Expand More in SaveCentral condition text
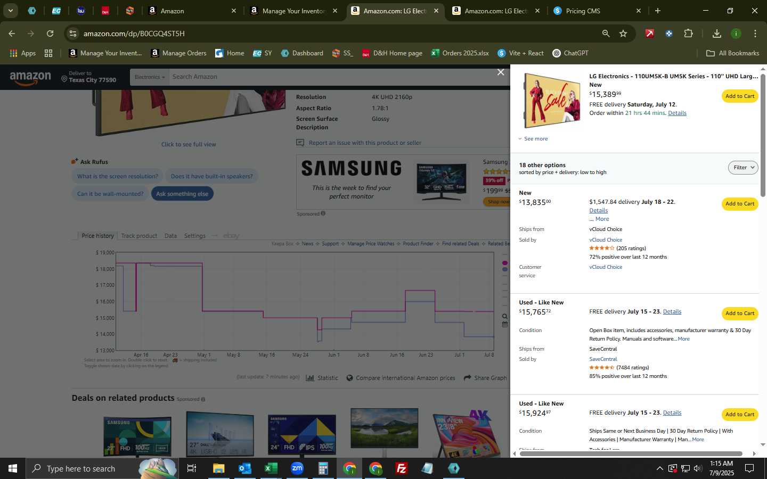This screenshot has height=479, width=767. point(683,339)
